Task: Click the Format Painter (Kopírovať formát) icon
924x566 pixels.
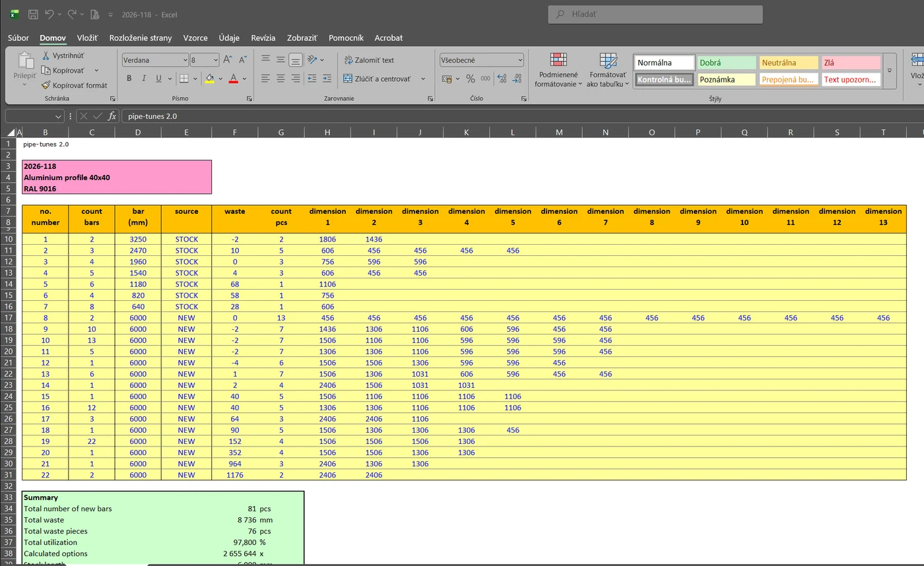Action: click(46, 85)
